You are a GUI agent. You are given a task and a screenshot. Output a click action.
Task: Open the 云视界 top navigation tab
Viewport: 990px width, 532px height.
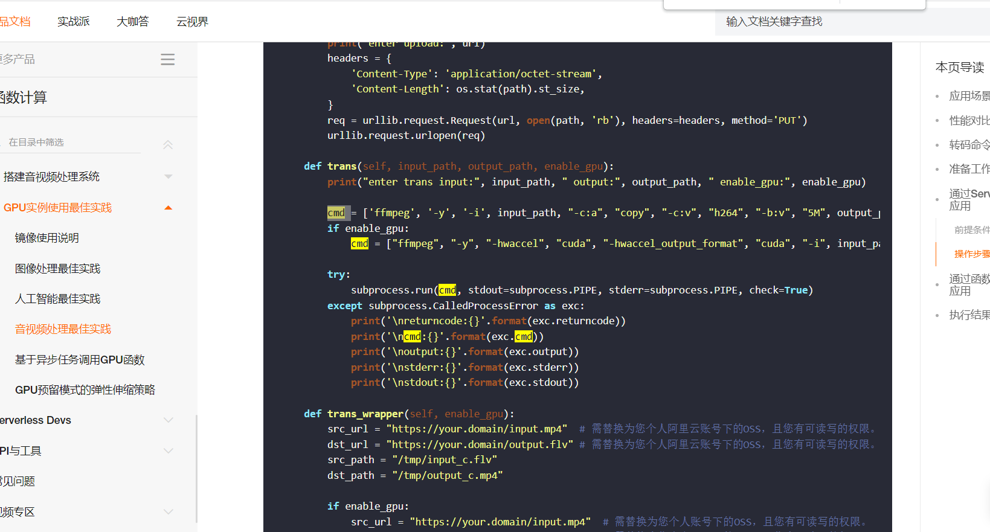(x=192, y=22)
